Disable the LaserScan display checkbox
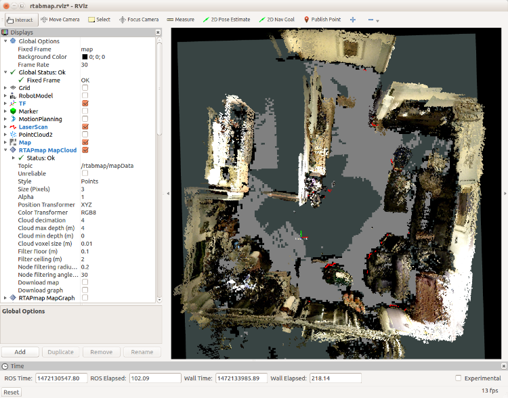Image resolution: width=508 pixels, height=398 pixels. click(85, 127)
